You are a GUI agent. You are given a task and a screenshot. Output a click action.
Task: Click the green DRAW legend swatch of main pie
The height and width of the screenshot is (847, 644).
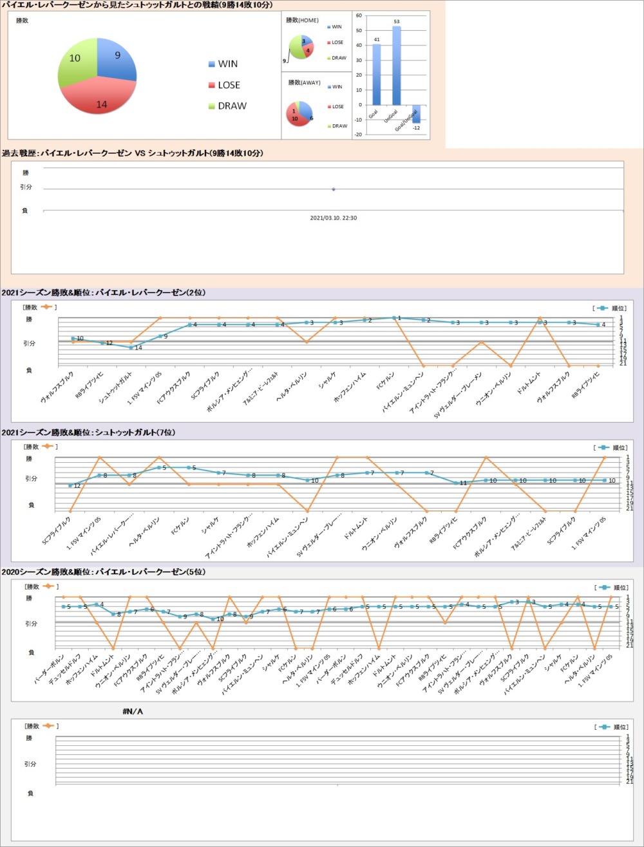point(213,106)
